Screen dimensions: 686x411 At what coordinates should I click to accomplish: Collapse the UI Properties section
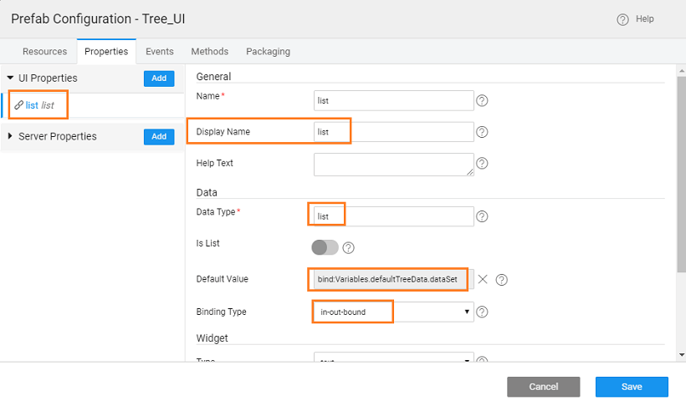click(10, 78)
